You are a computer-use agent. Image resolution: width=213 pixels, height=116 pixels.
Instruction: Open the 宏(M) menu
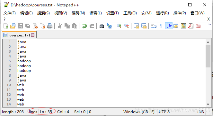click(x=146, y=13)
